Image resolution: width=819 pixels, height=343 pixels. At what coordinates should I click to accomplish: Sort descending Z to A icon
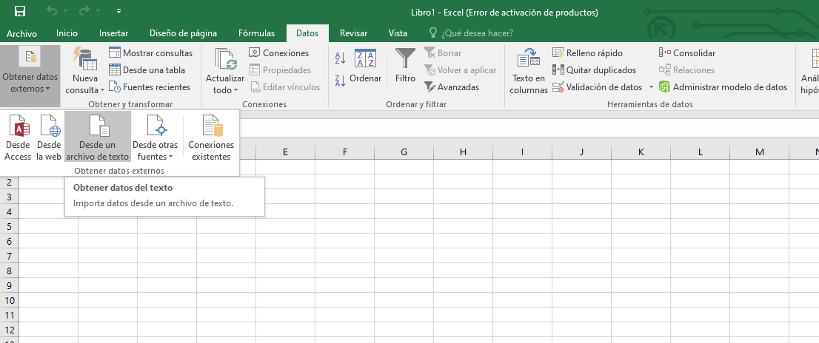tap(340, 81)
